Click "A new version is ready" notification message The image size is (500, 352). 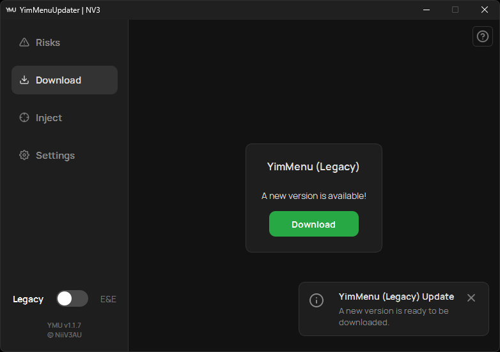pyautogui.click(x=393, y=317)
